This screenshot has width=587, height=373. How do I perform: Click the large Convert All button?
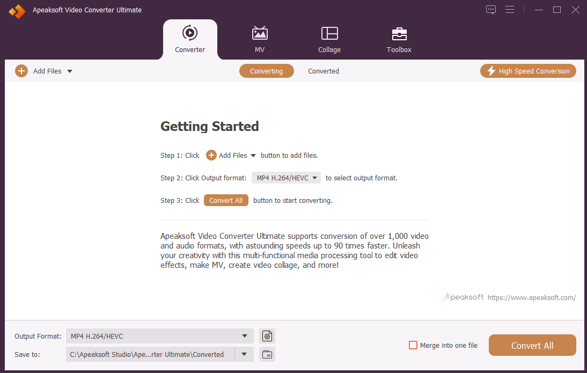click(532, 345)
